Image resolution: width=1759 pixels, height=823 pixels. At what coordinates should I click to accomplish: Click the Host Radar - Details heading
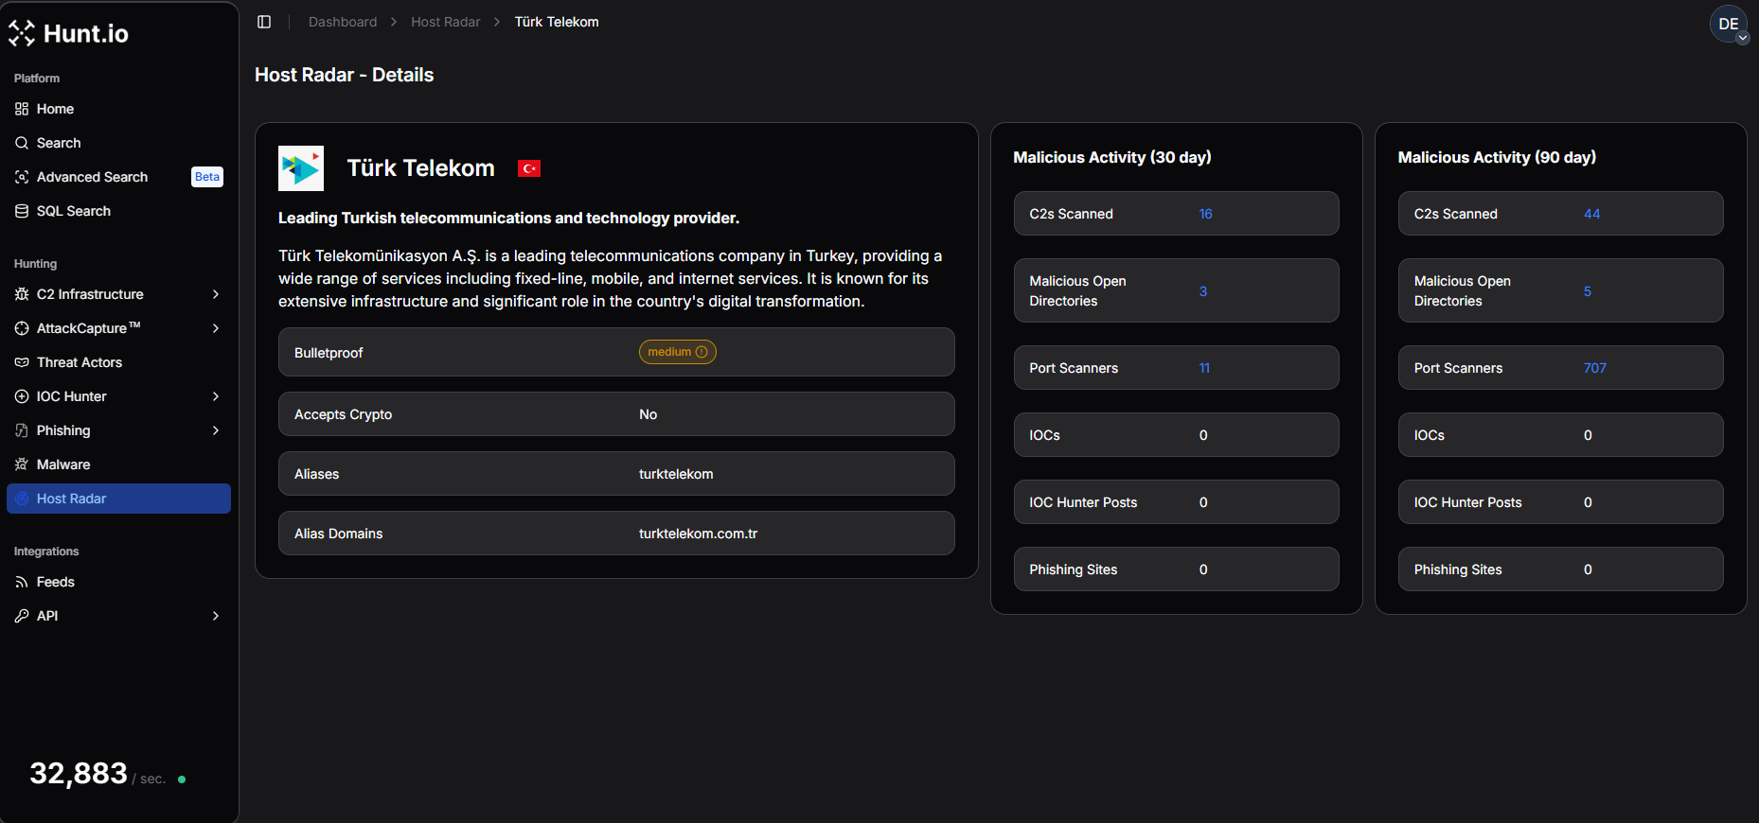tap(344, 75)
